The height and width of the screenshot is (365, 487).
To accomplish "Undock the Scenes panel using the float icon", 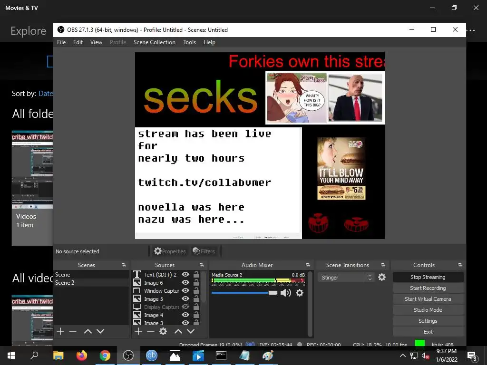I will pos(124,265).
